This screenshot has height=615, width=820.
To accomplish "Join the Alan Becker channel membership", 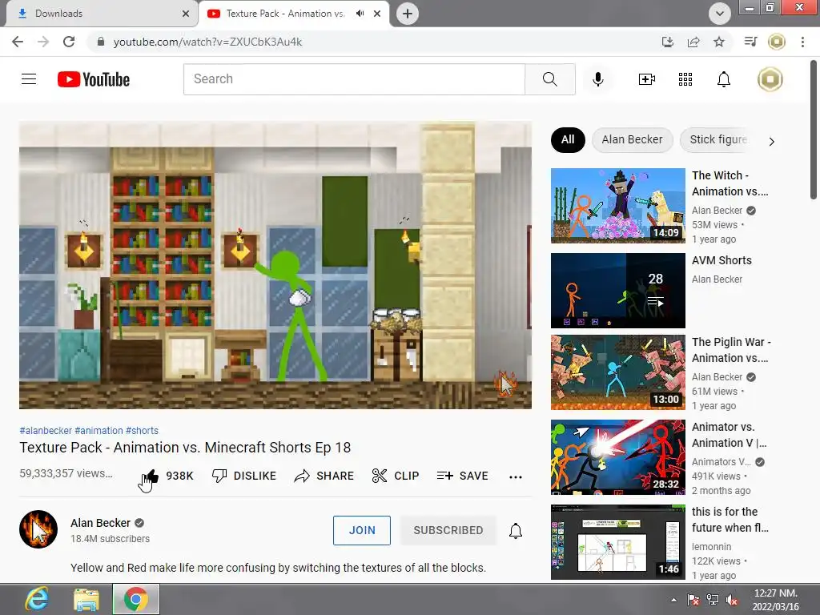I will coord(362,530).
